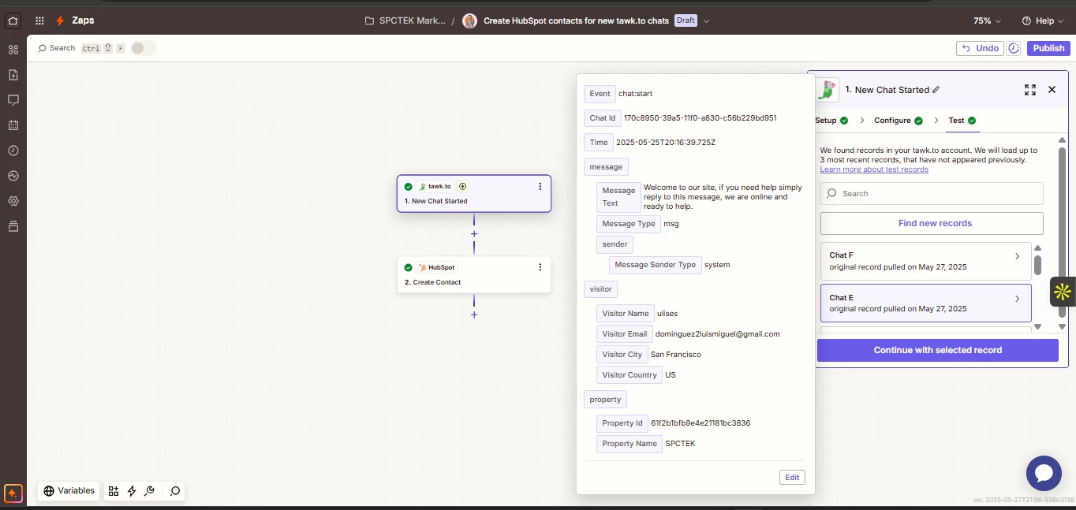This screenshot has width=1076, height=510.
Task: Click the Publish button
Action: (1048, 48)
